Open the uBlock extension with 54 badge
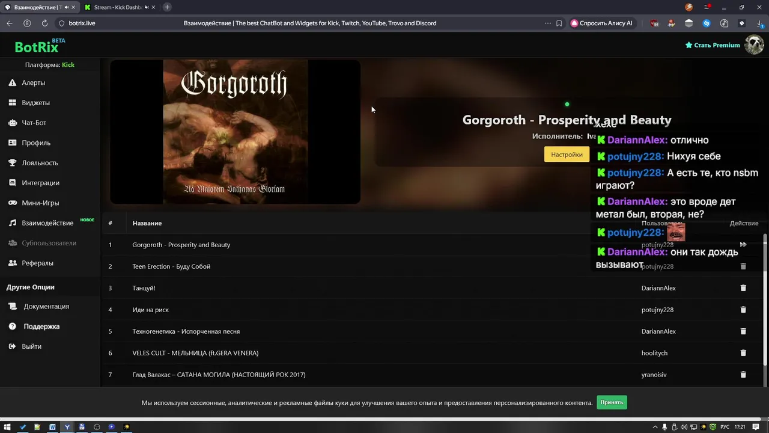 (x=654, y=23)
